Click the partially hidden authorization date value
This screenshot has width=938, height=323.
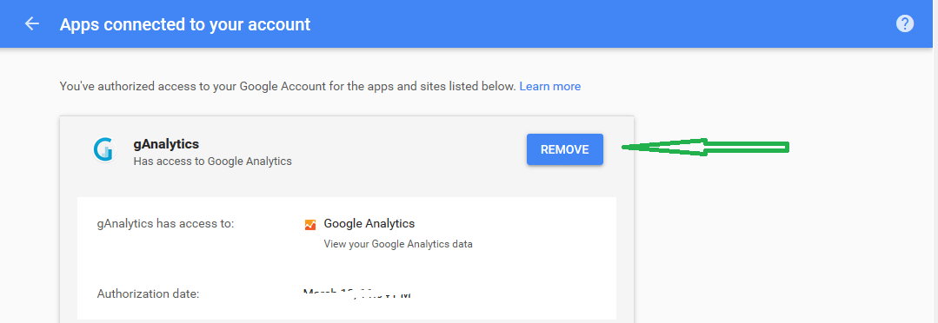tap(358, 293)
